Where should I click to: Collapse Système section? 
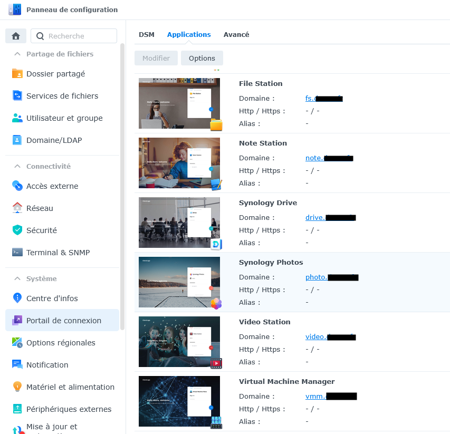pyautogui.click(x=17, y=278)
